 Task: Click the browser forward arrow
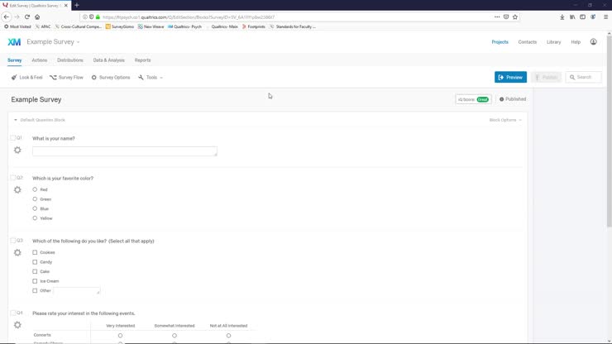17,17
